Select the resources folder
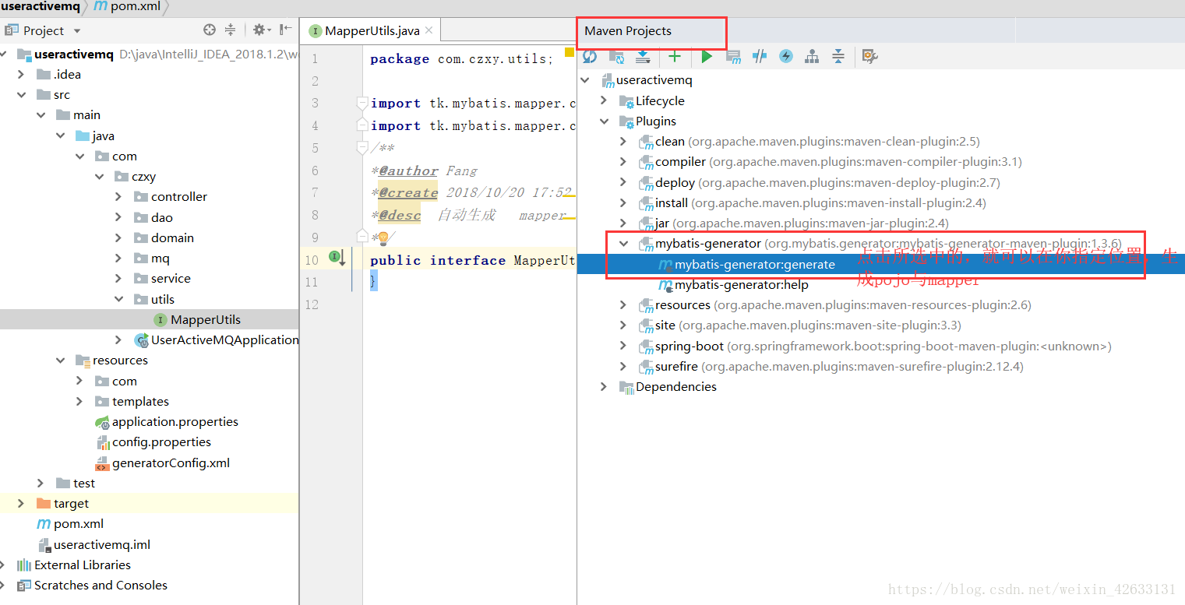 pyautogui.click(x=111, y=361)
